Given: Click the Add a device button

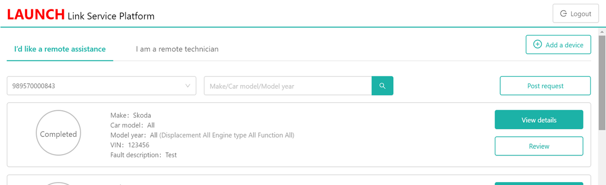Looking at the screenshot, I should pos(558,45).
